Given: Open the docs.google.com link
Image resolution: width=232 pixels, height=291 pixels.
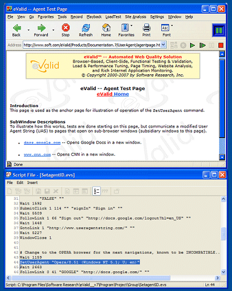Looking at the screenshot, I should click(x=42, y=142).
